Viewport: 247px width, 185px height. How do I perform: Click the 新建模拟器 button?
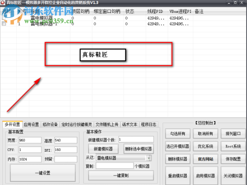pos(103,149)
